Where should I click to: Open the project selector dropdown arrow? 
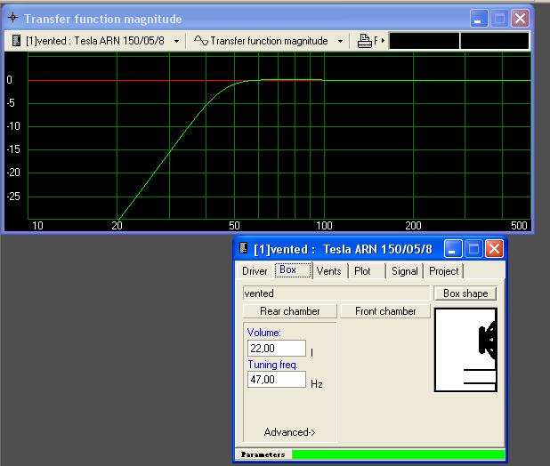176,41
